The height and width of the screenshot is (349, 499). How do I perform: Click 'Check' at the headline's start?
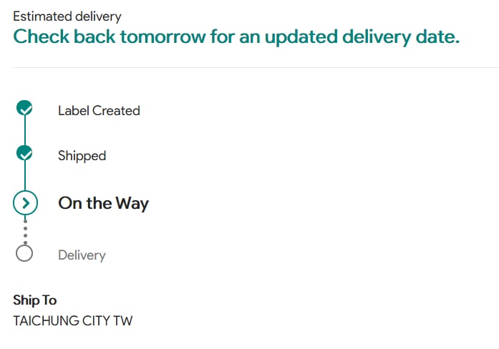click(41, 36)
